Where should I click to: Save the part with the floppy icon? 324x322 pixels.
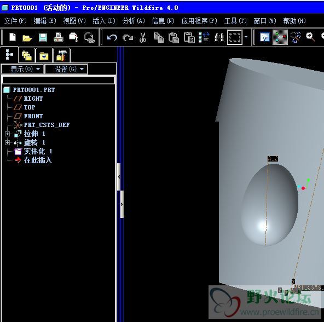43,38
